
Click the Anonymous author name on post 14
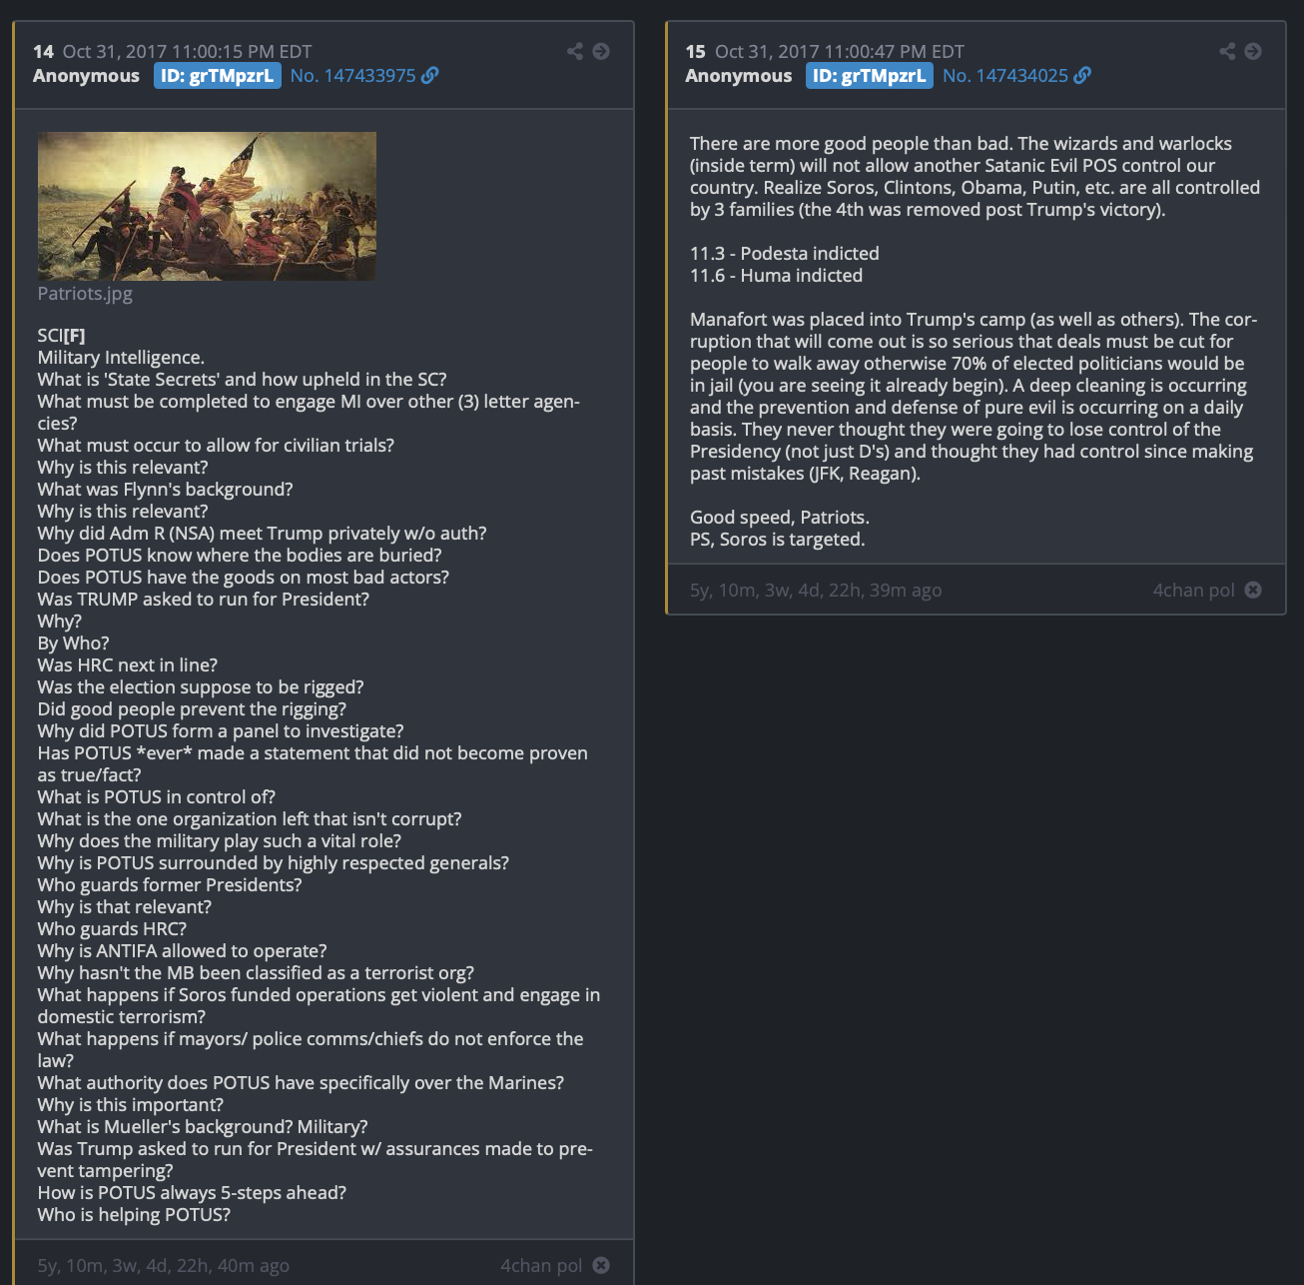click(x=86, y=76)
